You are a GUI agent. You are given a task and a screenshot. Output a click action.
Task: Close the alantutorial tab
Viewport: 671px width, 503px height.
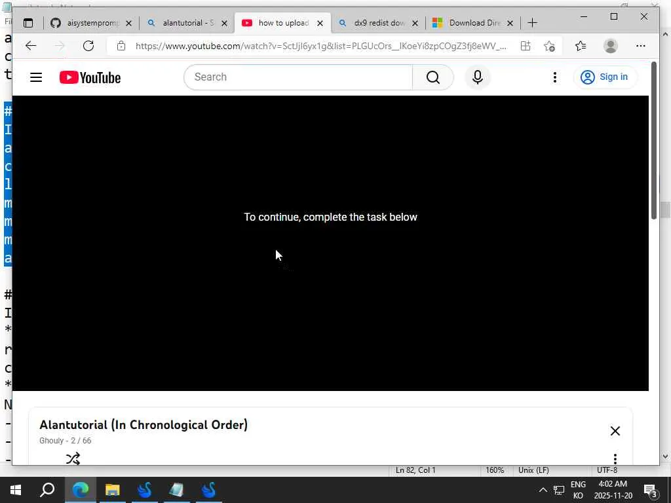[x=224, y=24]
